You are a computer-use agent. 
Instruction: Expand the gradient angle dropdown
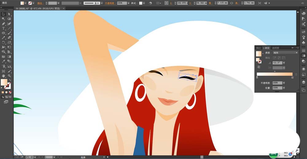284,63
